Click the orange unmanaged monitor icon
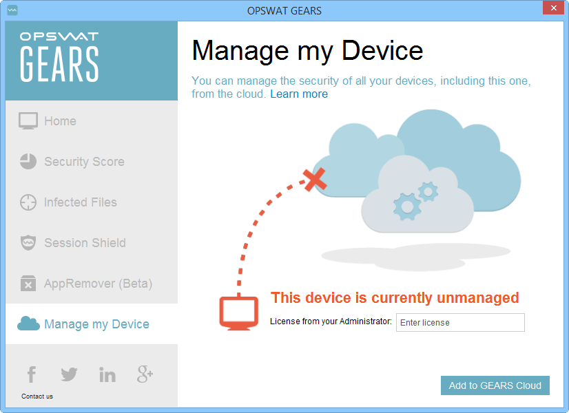Screen dimensions: 569x413 (x=239, y=313)
